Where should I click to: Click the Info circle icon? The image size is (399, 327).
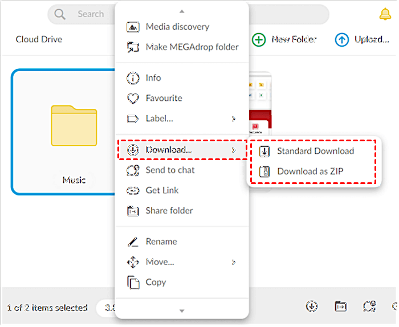click(x=133, y=78)
